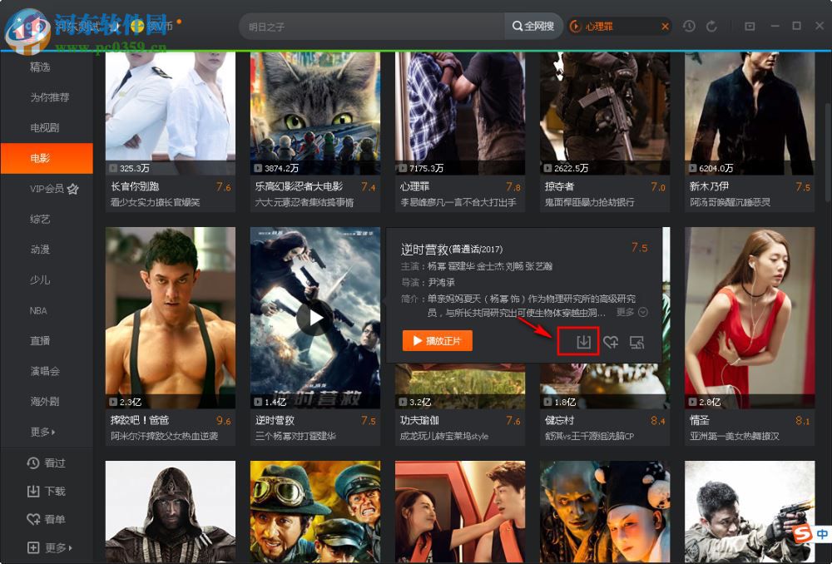This screenshot has width=832, height=564.
Task: Click the crown icon beside VIP会员
Action: coord(73,189)
